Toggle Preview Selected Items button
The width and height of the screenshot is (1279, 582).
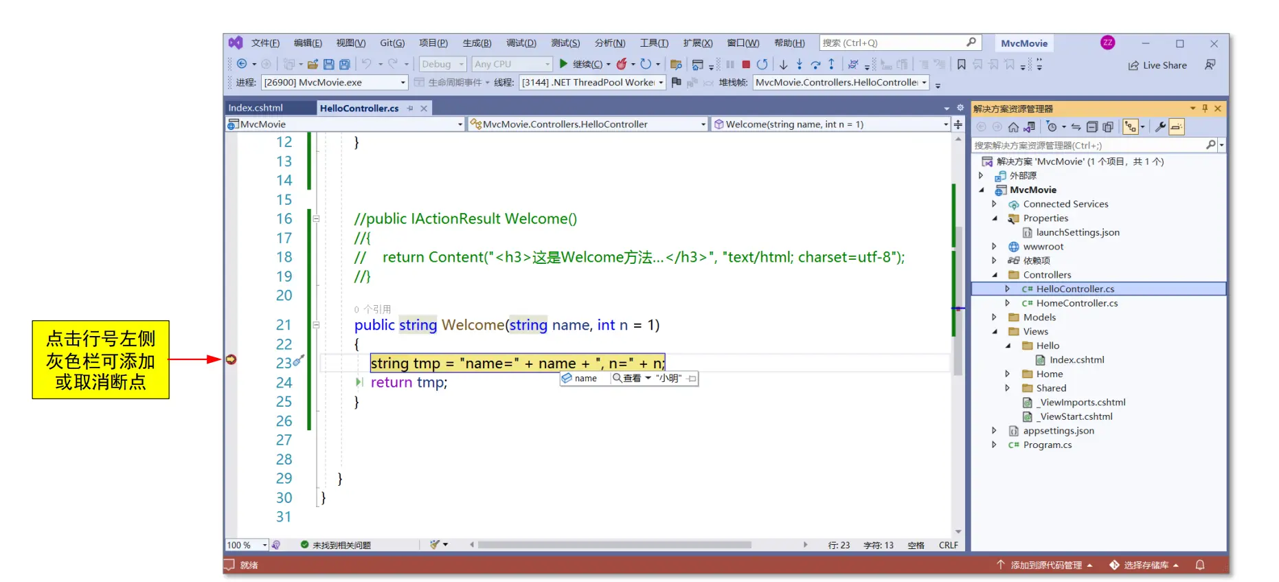coord(1177,127)
